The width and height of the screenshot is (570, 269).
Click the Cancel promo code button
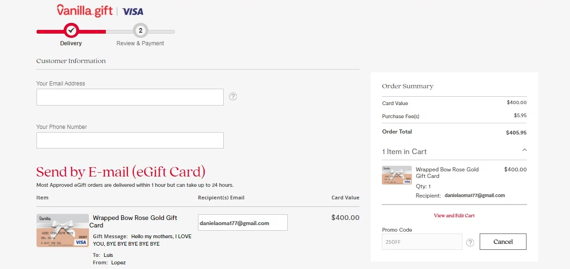503,242
